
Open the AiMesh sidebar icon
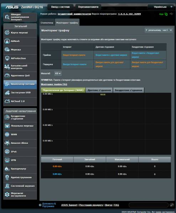point(7,41)
